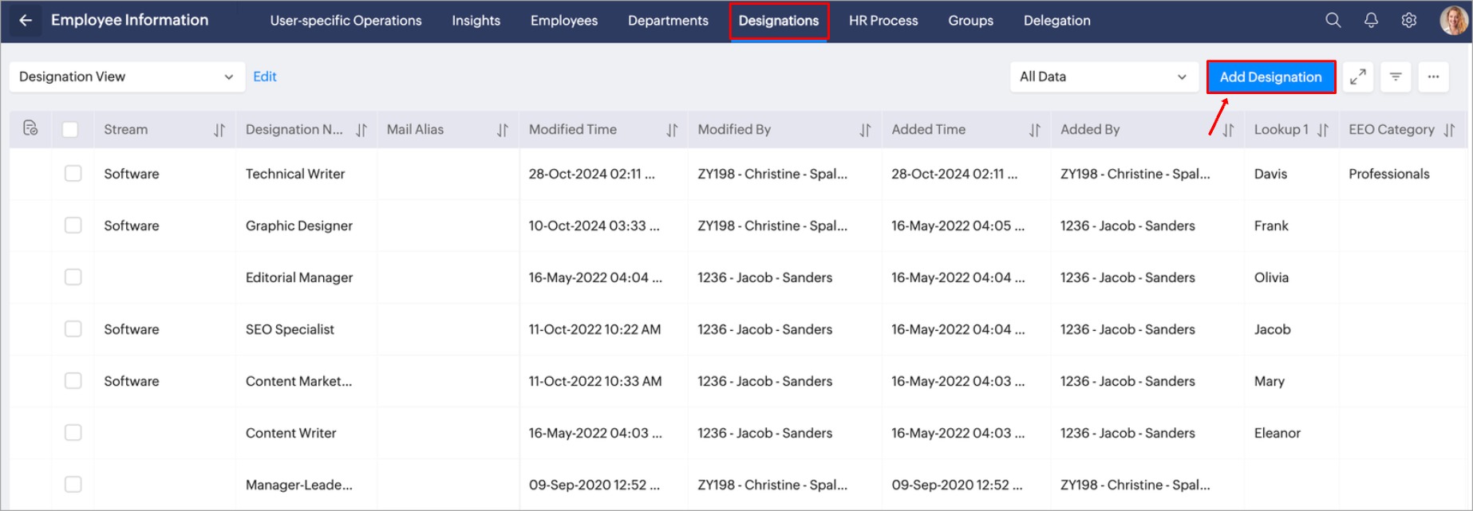This screenshot has height=511, width=1473.
Task: Sort by the Mail Alias column
Action: pyautogui.click(x=502, y=130)
